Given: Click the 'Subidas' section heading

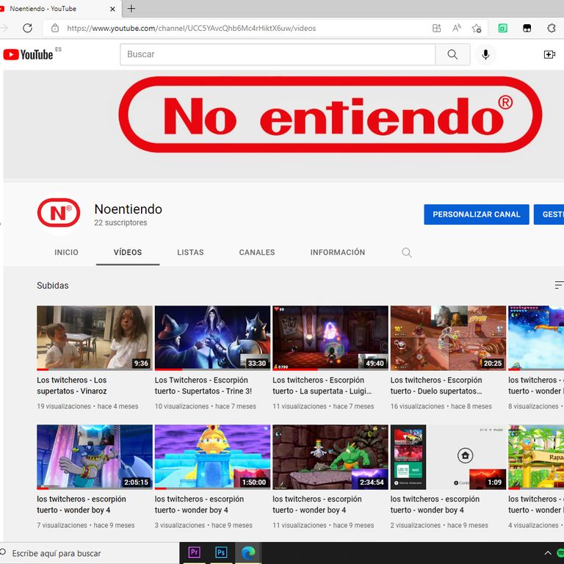Looking at the screenshot, I should (x=53, y=286).
